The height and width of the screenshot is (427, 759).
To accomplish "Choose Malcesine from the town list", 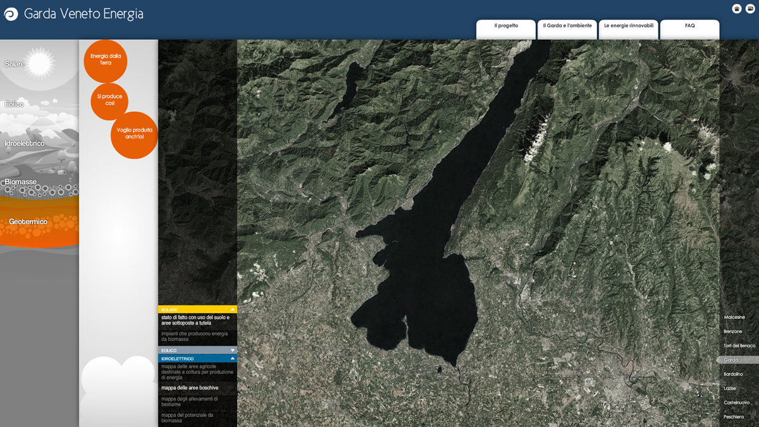I will pos(734,317).
